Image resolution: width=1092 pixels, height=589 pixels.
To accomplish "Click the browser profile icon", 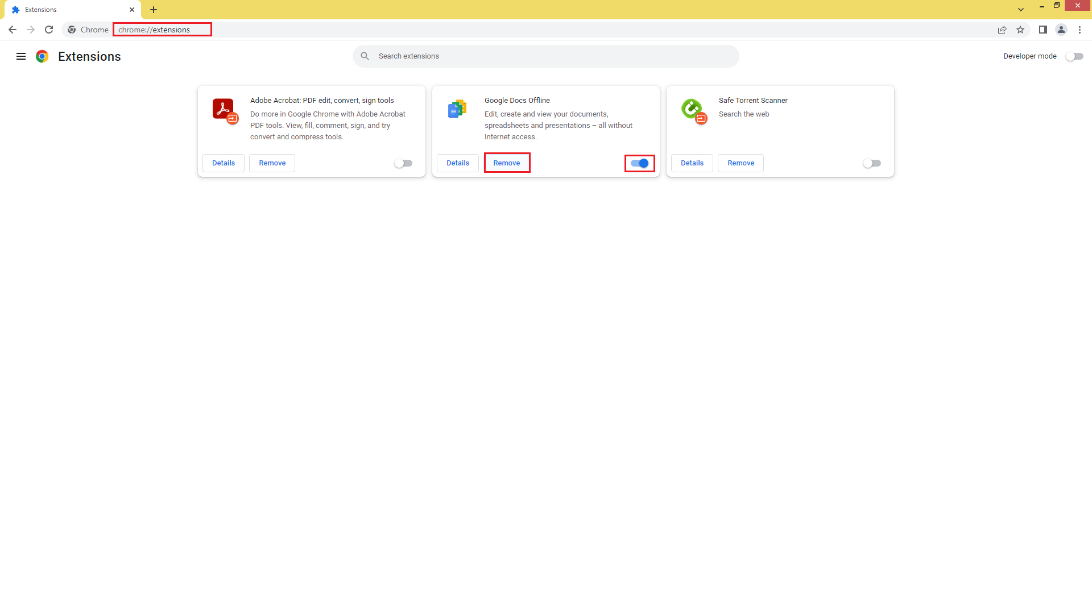I will tap(1061, 30).
